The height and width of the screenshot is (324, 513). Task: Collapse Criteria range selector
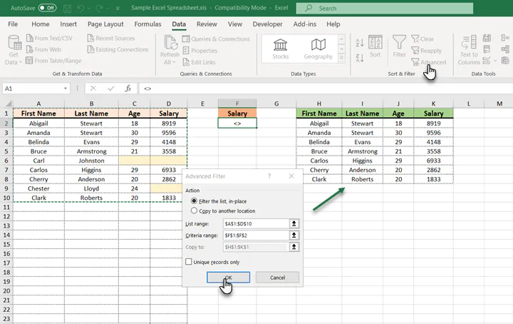pos(294,236)
